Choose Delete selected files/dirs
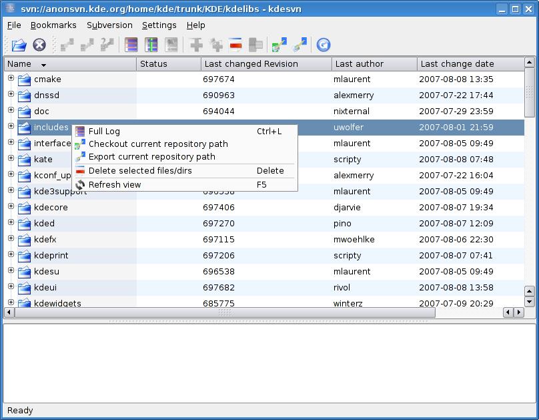 click(x=185, y=171)
